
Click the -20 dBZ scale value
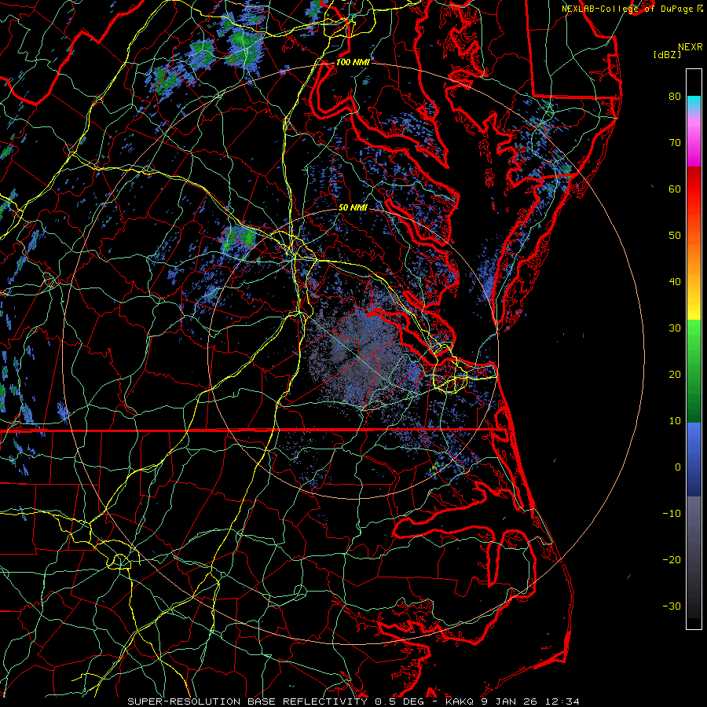click(672, 560)
